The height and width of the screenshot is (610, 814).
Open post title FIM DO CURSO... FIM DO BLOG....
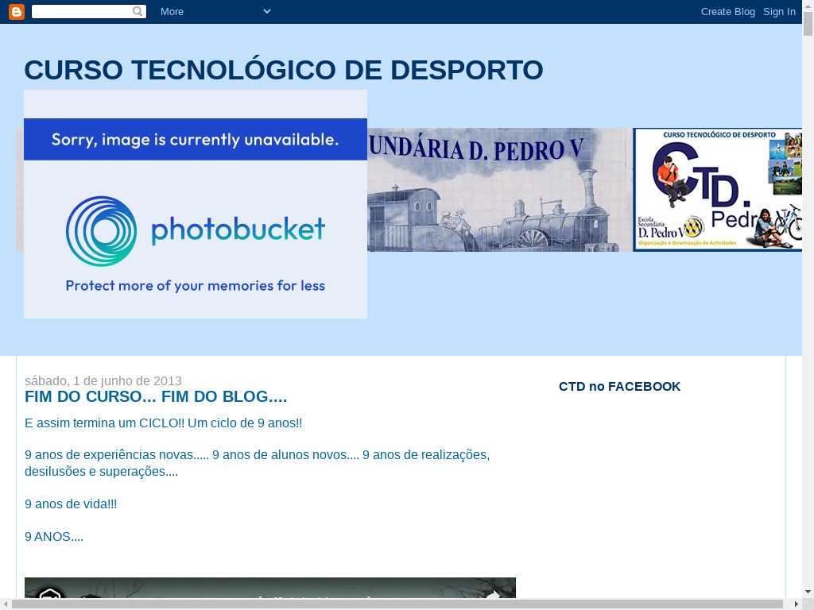tap(156, 397)
